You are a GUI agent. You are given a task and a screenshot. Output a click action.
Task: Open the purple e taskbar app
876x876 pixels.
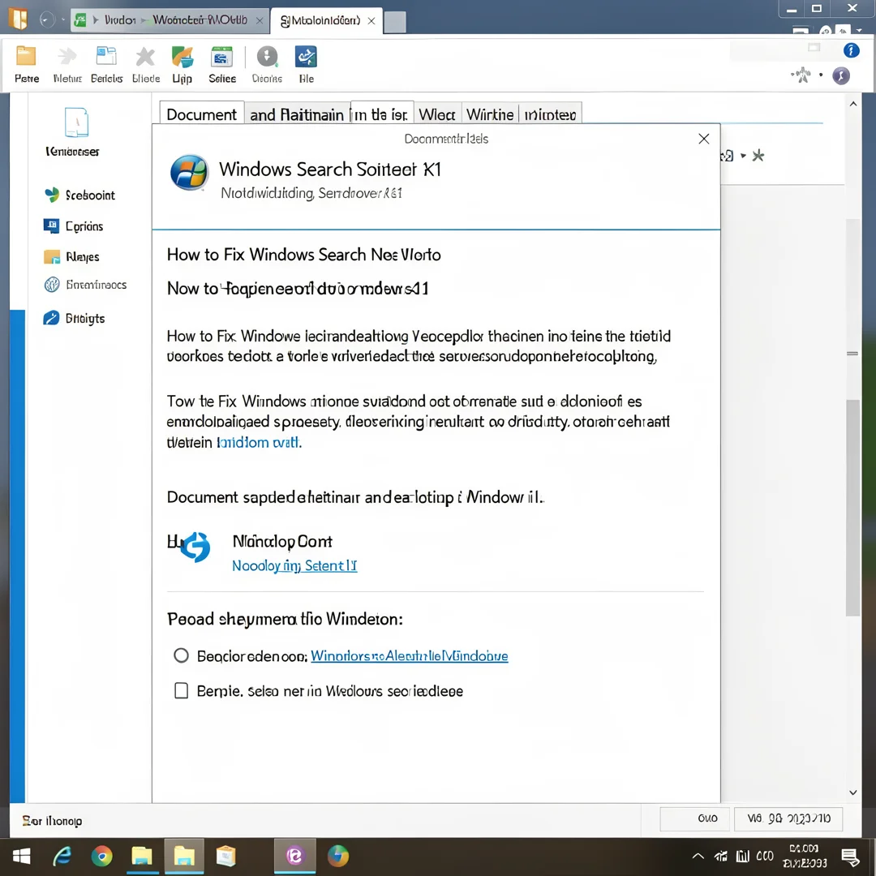click(294, 856)
